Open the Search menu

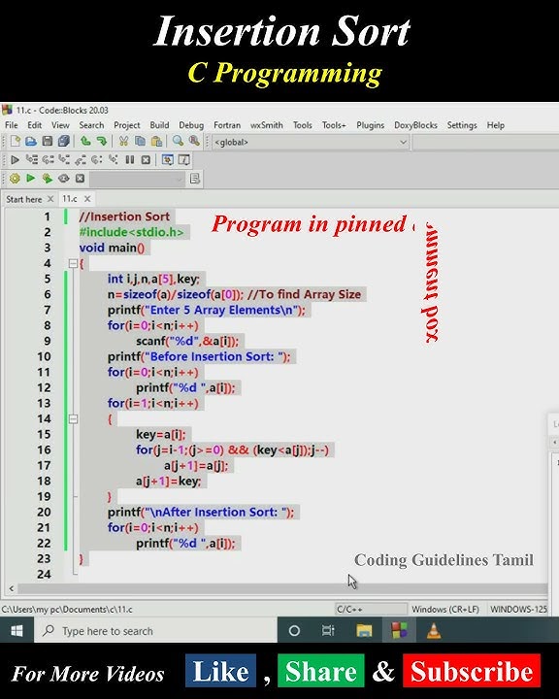91,125
